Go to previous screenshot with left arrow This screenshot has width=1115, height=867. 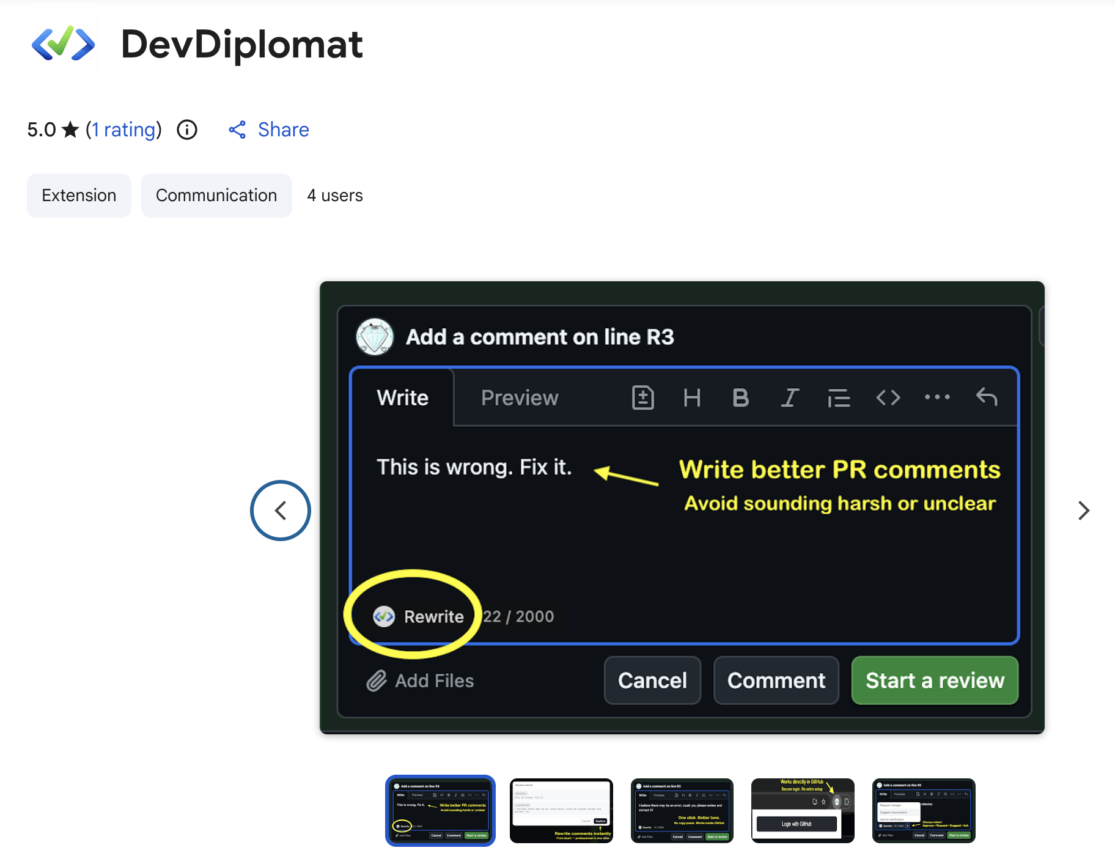tap(281, 511)
